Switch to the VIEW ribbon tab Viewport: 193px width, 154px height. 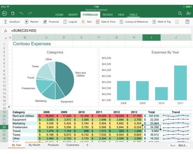point(121,15)
